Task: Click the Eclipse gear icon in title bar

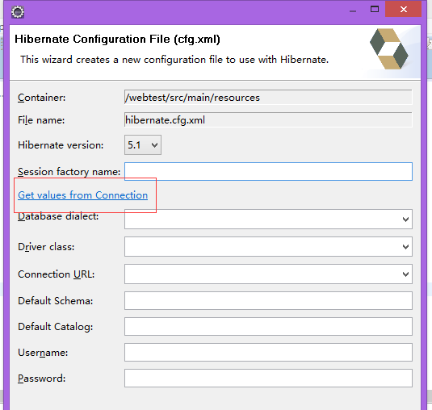Action: [18, 12]
